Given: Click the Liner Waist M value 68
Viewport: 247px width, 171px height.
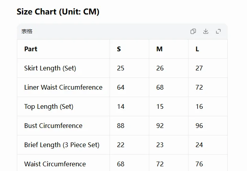Looking at the screenshot, I should tap(160, 87).
